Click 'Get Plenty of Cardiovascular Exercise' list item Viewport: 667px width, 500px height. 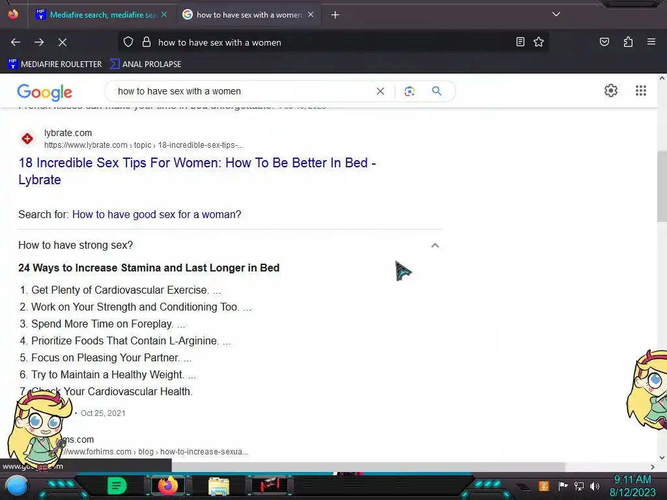120,290
